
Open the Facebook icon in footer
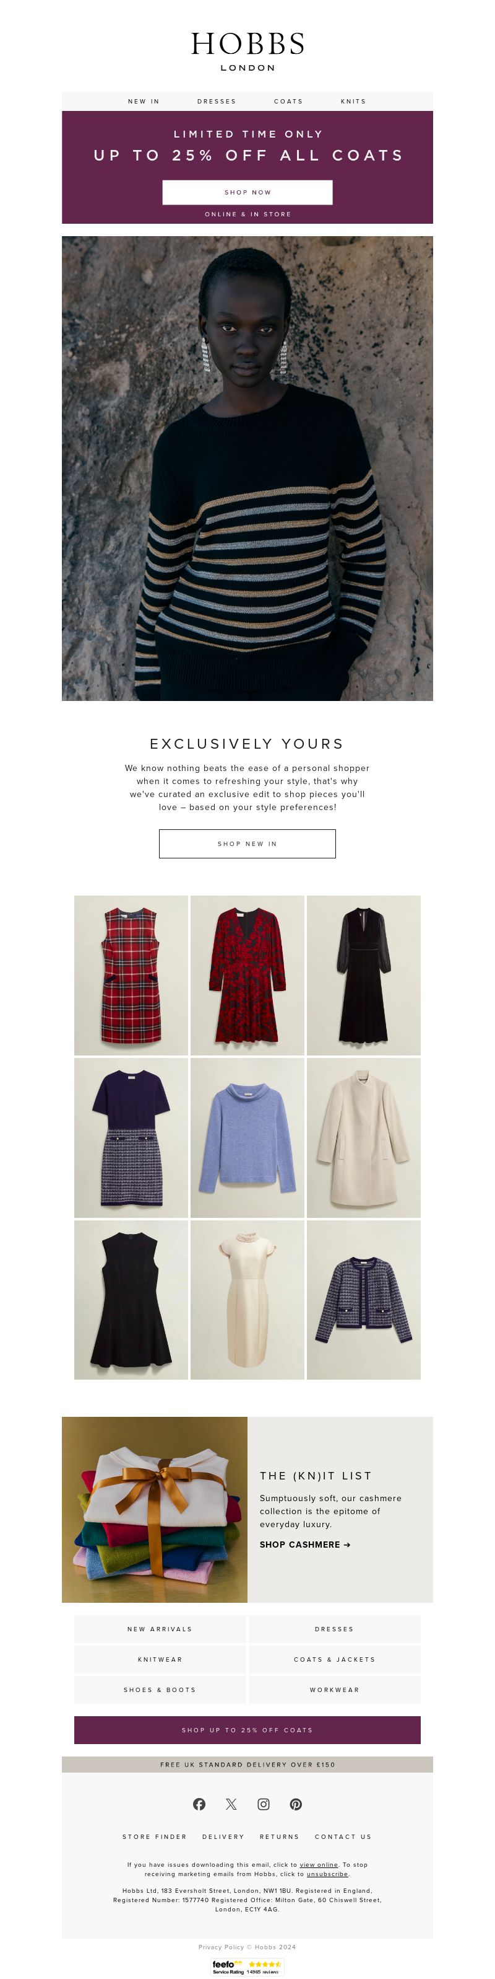click(x=199, y=1804)
